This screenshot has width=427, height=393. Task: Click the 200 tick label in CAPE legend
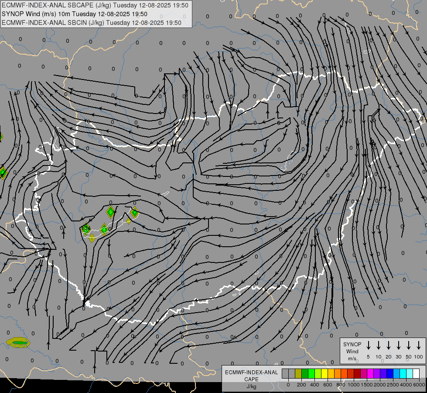click(x=301, y=385)
